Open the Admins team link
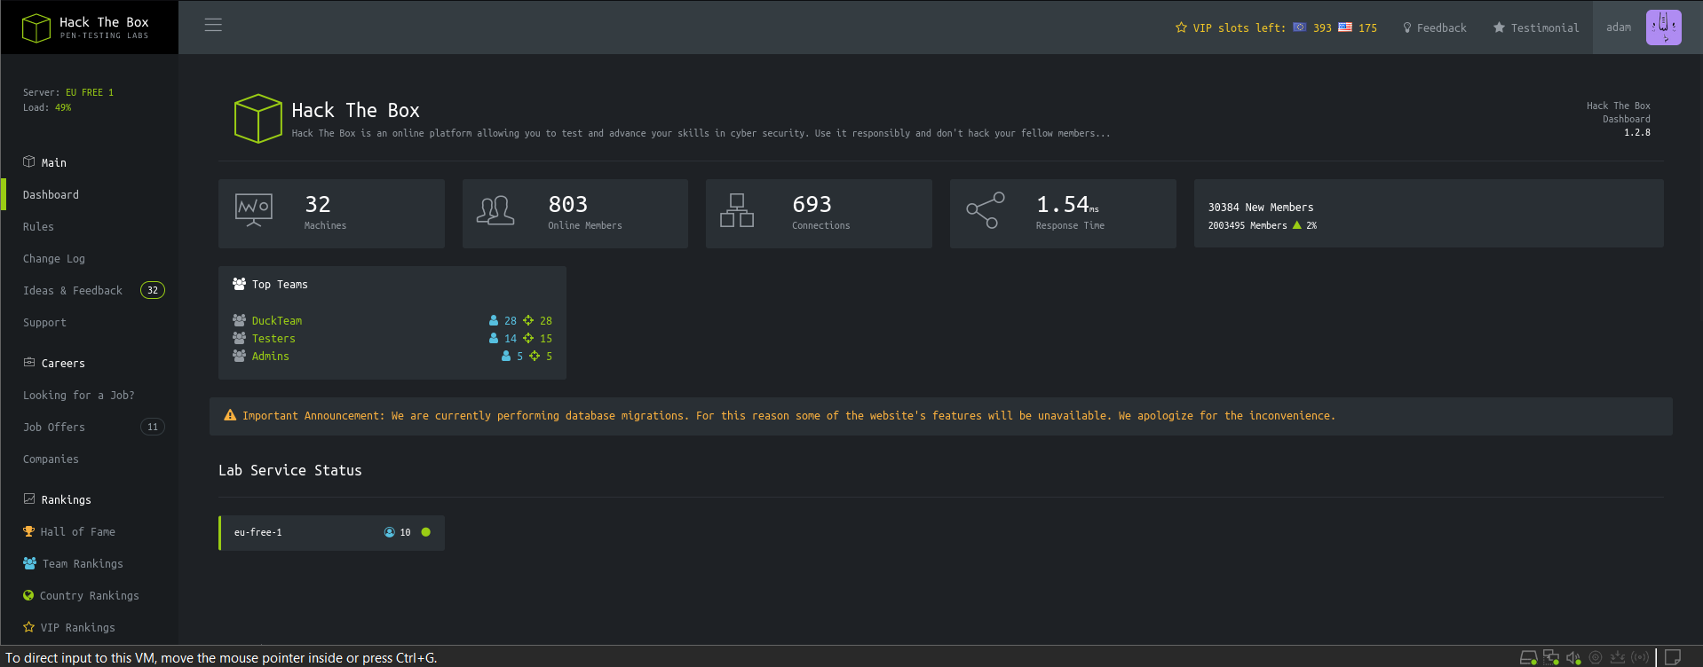1703x667 pixels. (x=271, y=356)
